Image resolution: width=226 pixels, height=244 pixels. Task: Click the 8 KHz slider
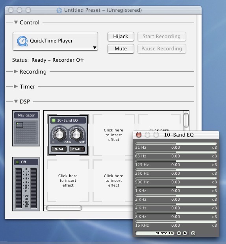[176, 213]
